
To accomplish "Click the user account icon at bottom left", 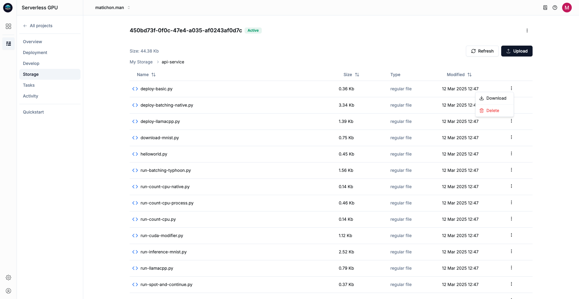I will pos(8,291).
